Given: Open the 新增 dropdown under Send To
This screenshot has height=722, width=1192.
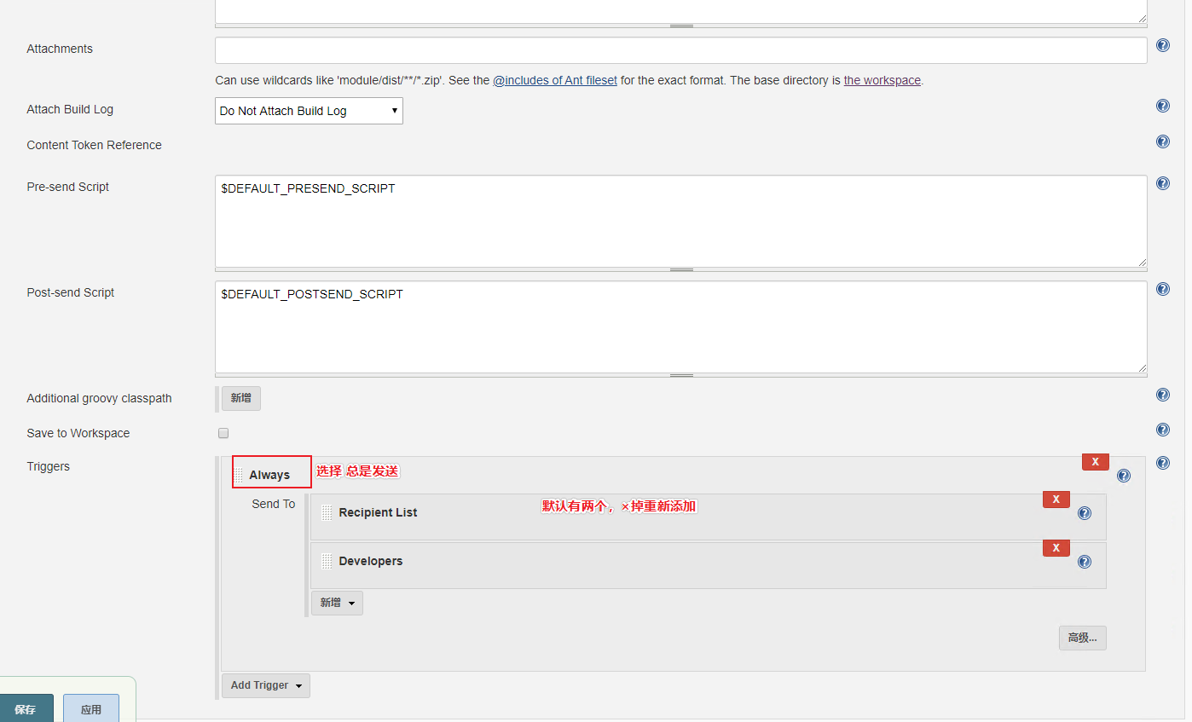Looking at the screenshot, I should [x=337, y=603].
